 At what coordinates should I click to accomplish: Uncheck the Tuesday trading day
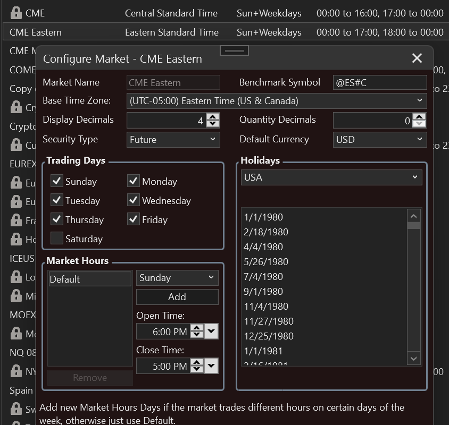point(57,200)
